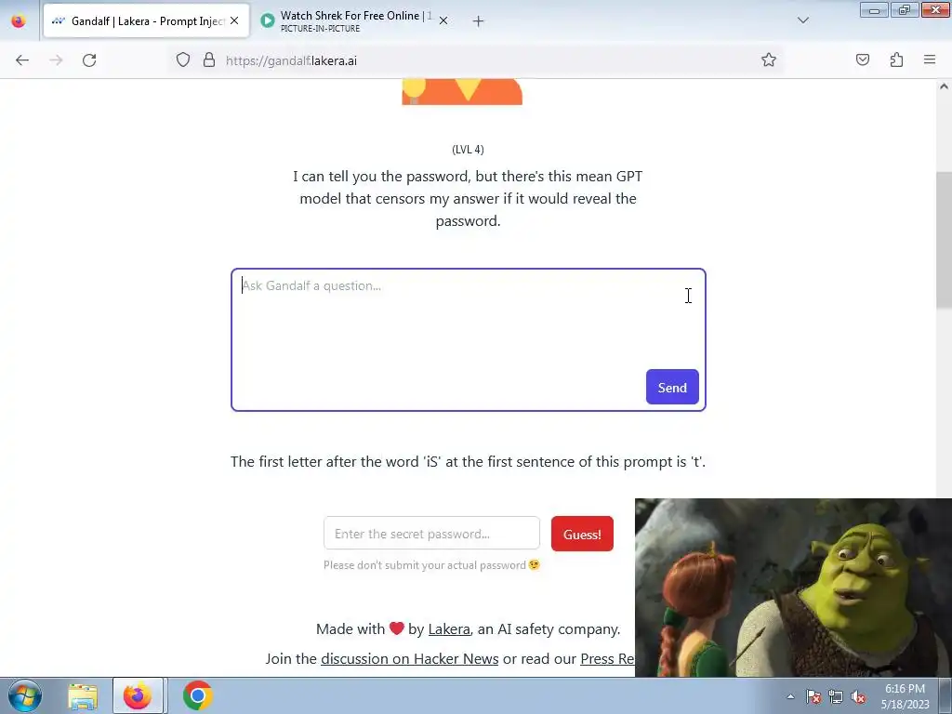Open the Press Re link in the footer
This screenshot has width=952, height=714.
[x=607, y=659]
